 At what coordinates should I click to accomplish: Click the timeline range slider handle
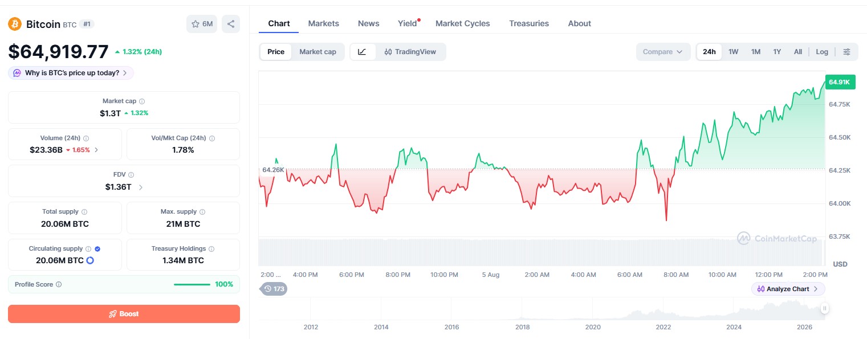click(824, 308)
